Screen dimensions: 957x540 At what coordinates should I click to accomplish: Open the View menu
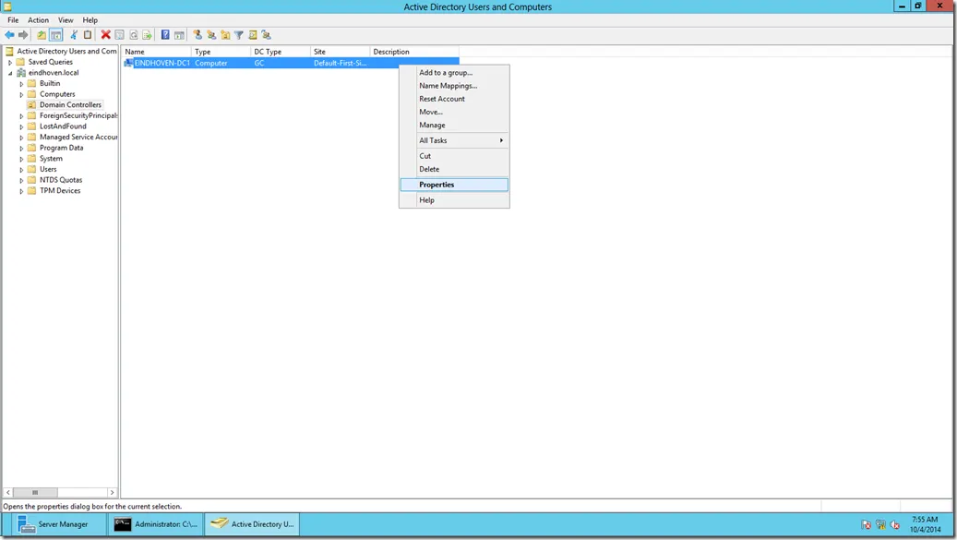point(66,20)
